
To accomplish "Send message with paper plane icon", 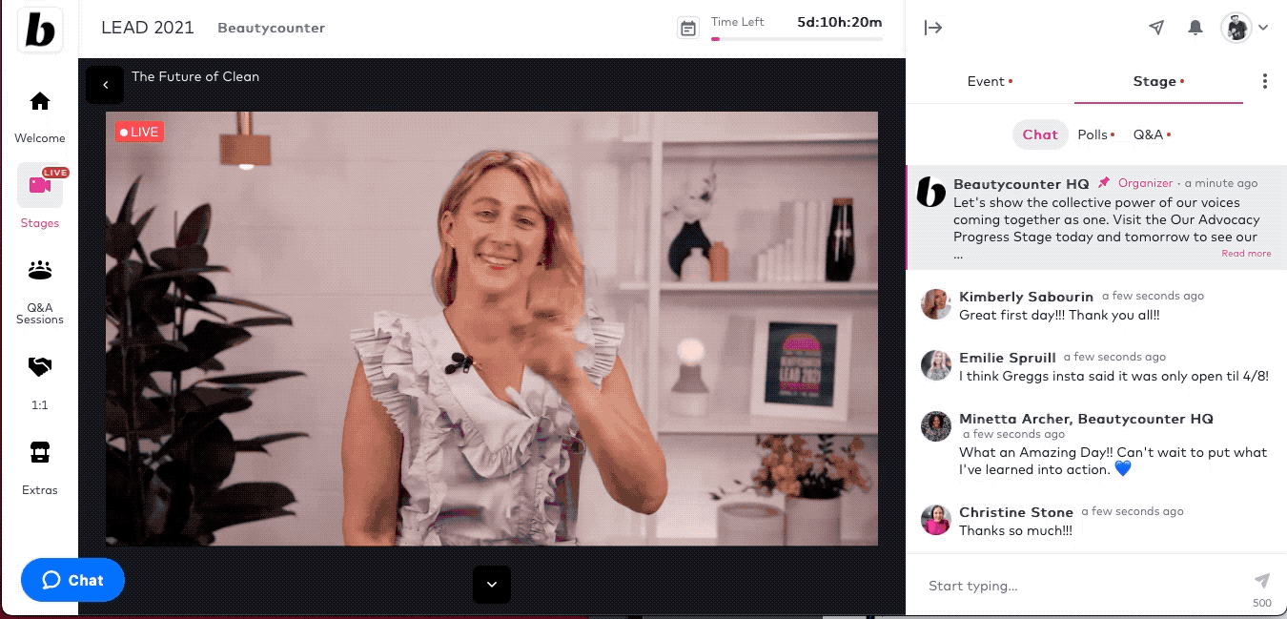I will 1262,580.
